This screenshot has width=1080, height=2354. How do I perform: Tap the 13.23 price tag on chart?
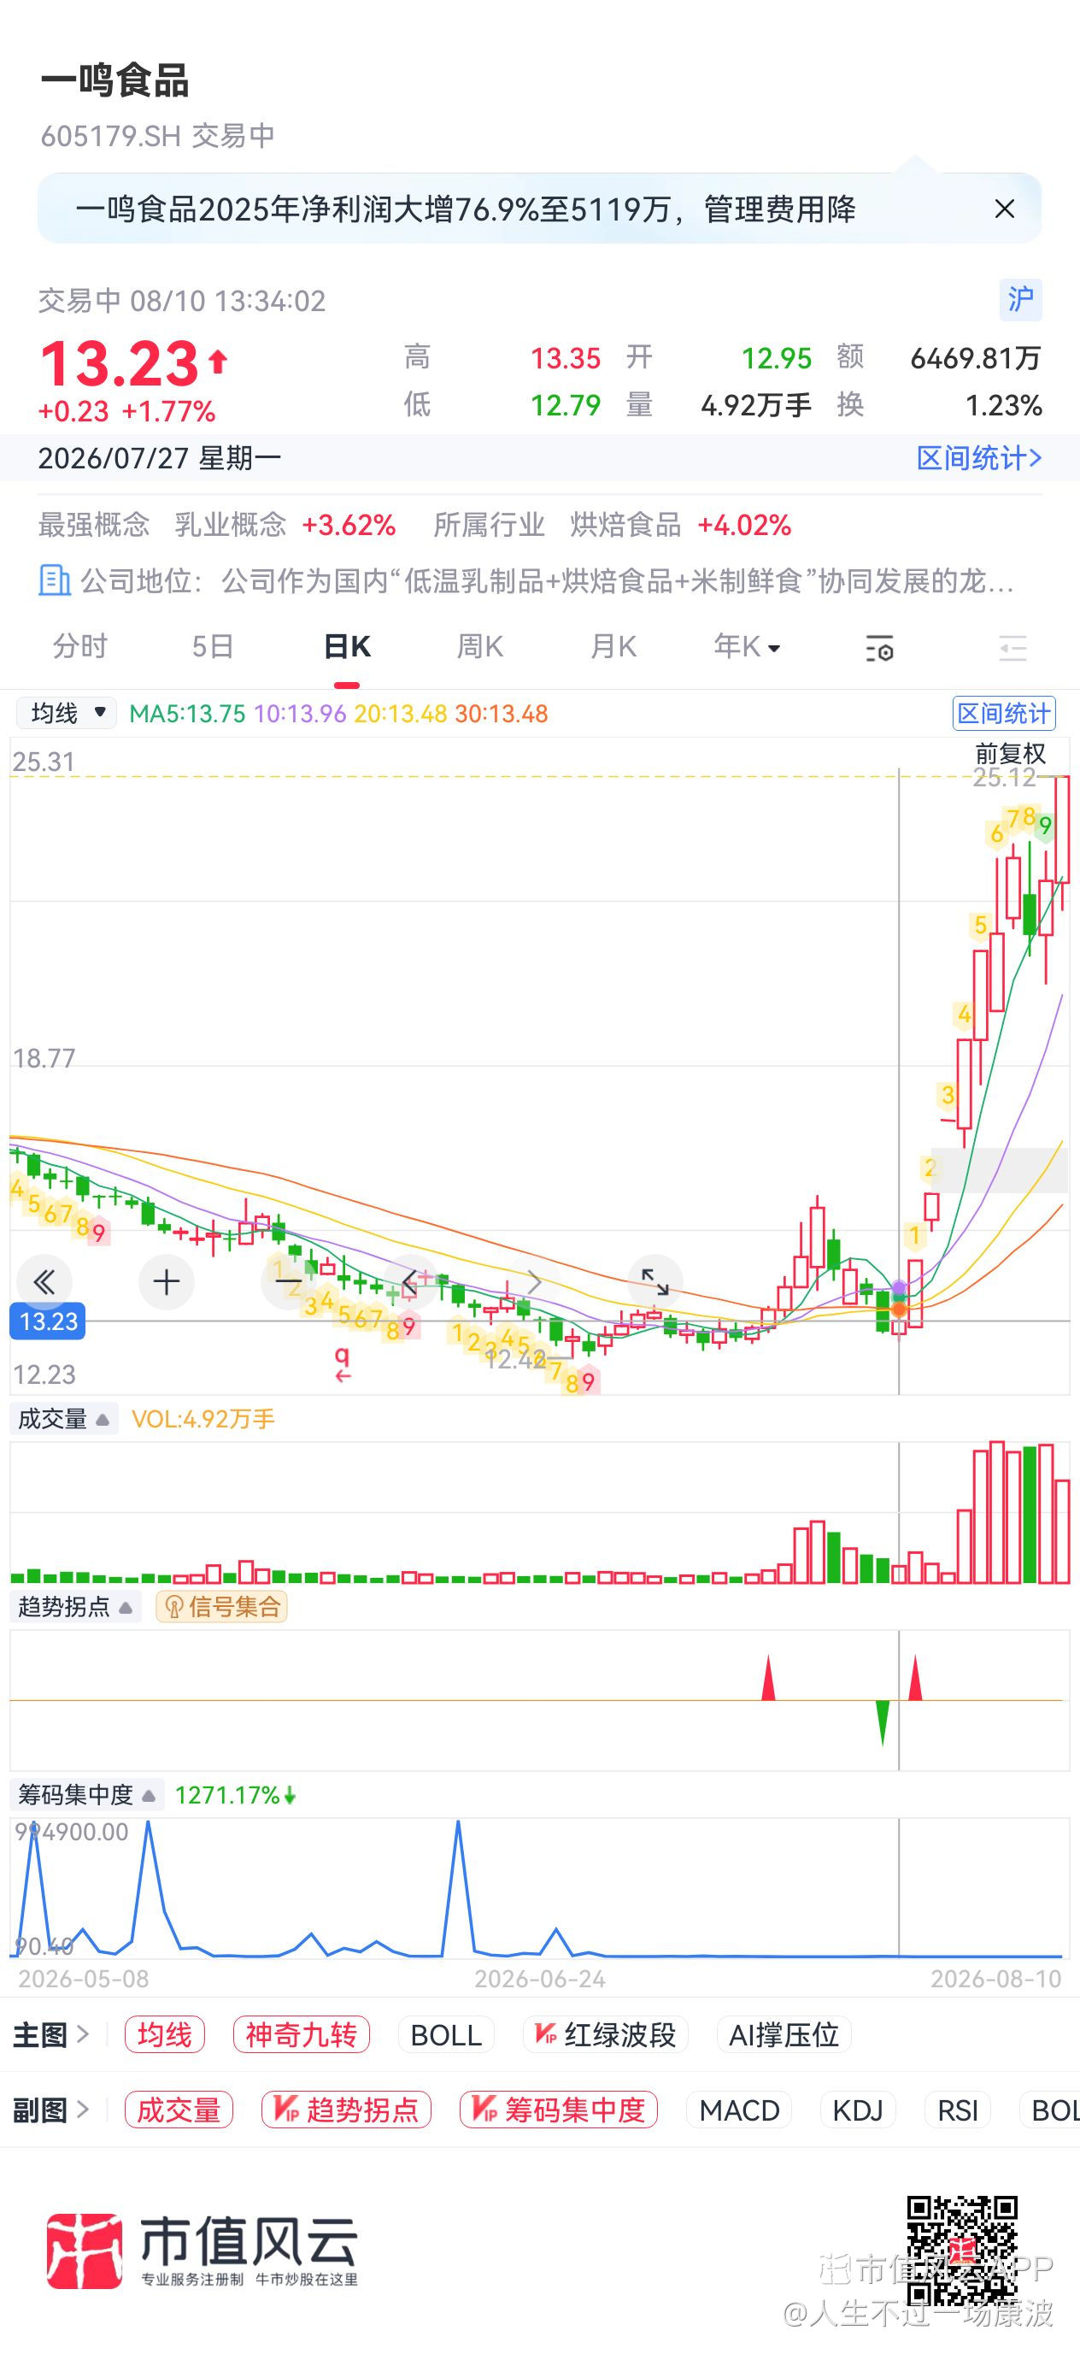pyautogui.click(x=48, y=1321)
